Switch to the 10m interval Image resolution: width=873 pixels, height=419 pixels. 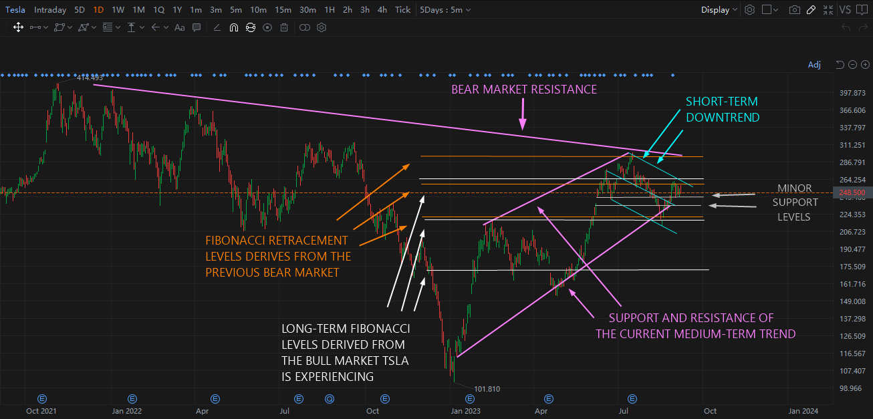[258, 10]
